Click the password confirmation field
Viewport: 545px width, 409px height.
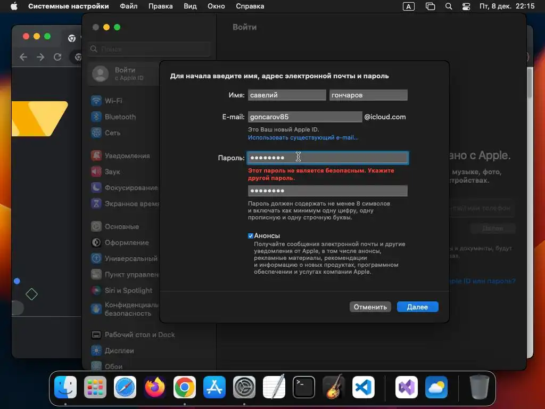(x=328, y=191)
